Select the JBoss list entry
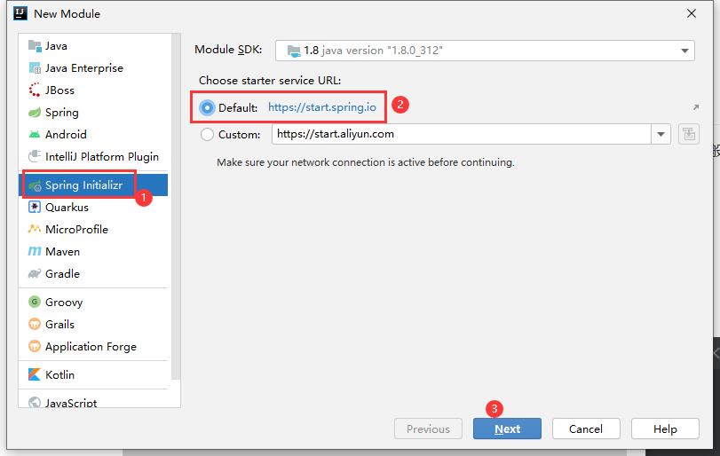Screen dimensions: 720x456 93,90
